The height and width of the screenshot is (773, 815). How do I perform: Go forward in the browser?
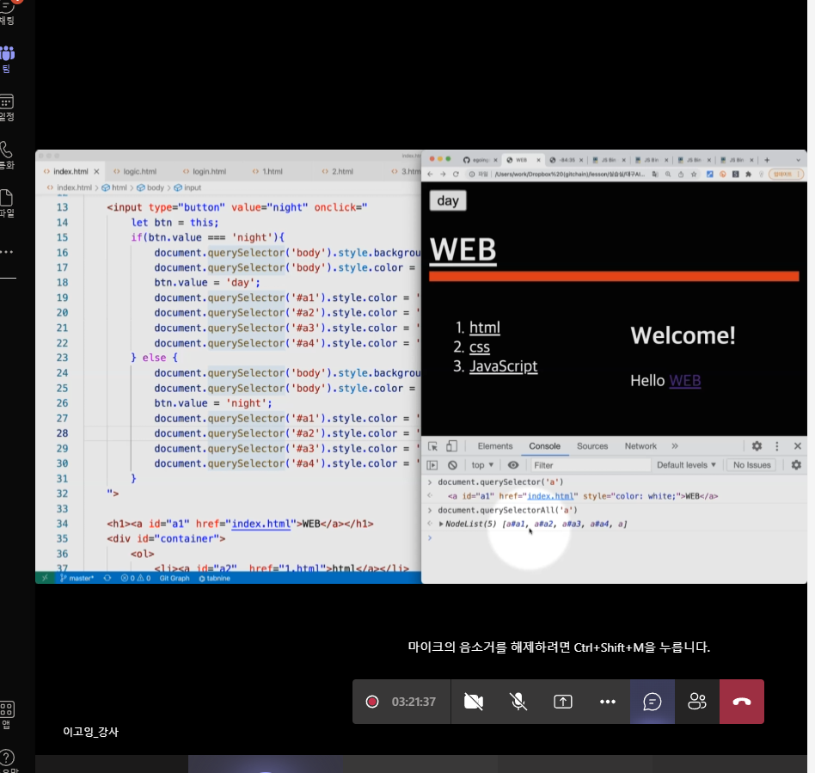(443, 175)
